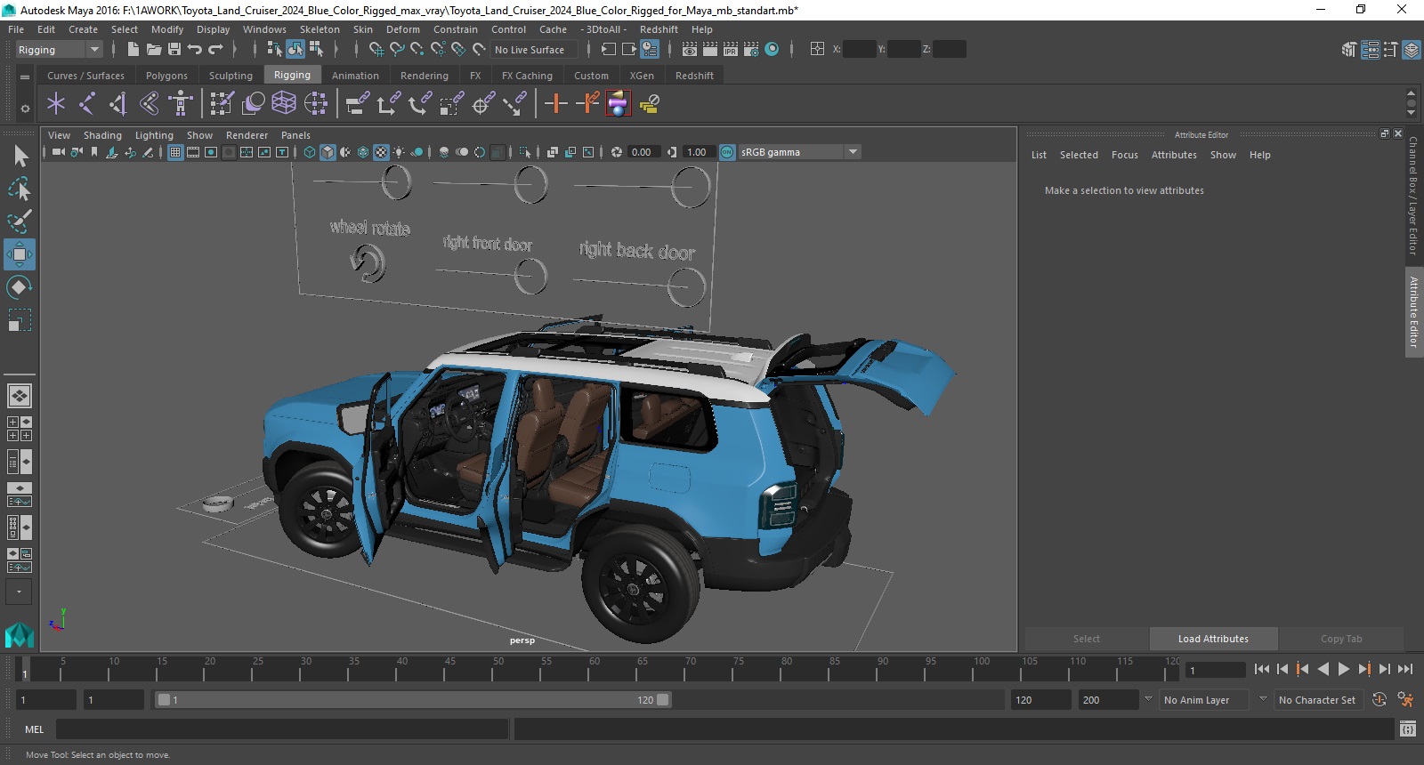Click the New Scene icon

pyautogui.click(x=133, y=50)
